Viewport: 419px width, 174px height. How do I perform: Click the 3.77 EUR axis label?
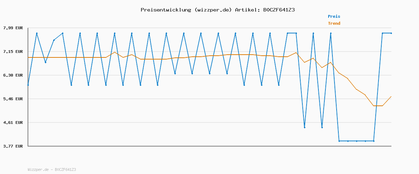[x=13, y=146]
